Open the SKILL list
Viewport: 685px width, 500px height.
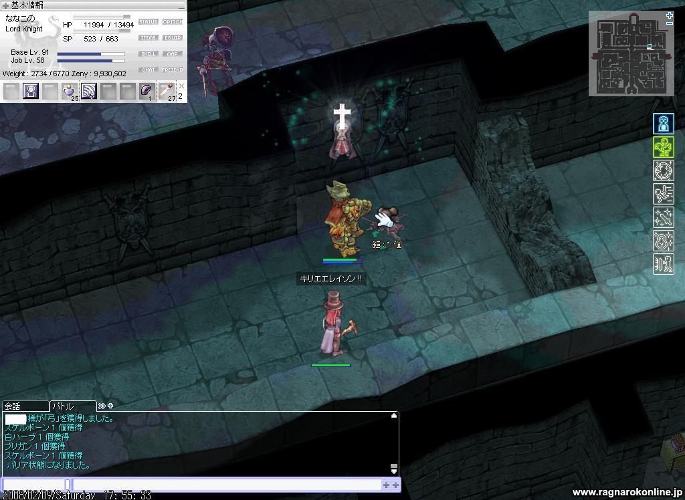click(x=148, y=53)
